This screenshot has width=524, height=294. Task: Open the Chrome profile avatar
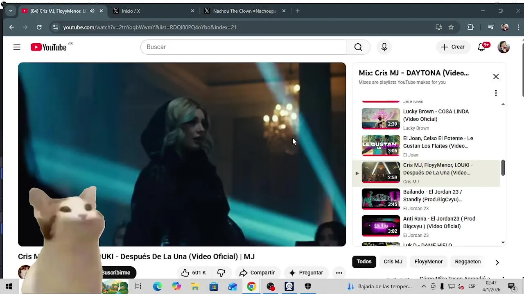(505, 27)
